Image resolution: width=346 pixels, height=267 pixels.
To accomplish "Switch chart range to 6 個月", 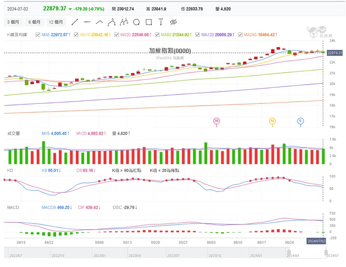I will (35, 22).
